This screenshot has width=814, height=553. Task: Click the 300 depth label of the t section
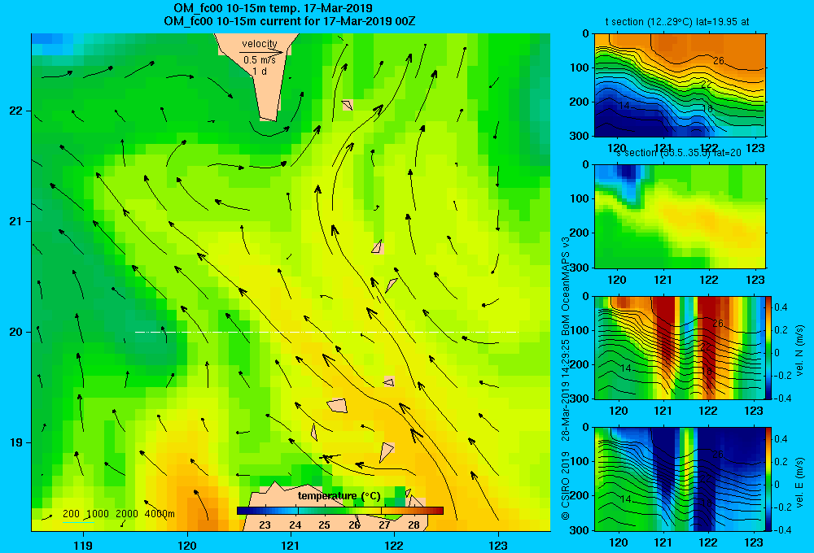tap(580, 136)
